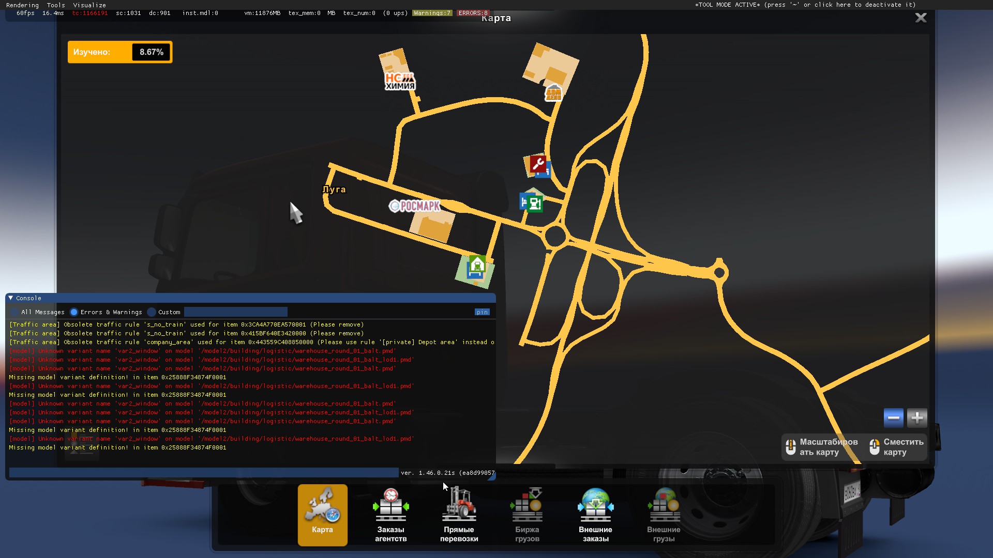Click the Луга city label
This screenshot has width=993, height=558.
(x=334, y=189)
